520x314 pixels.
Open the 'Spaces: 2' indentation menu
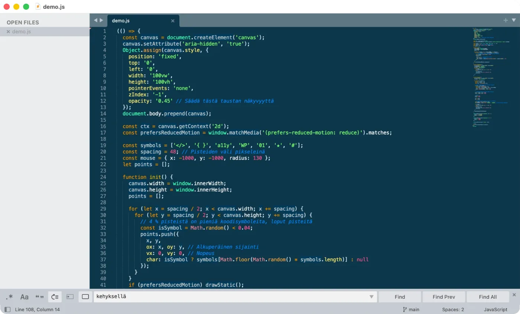click(x=453, y=309)
